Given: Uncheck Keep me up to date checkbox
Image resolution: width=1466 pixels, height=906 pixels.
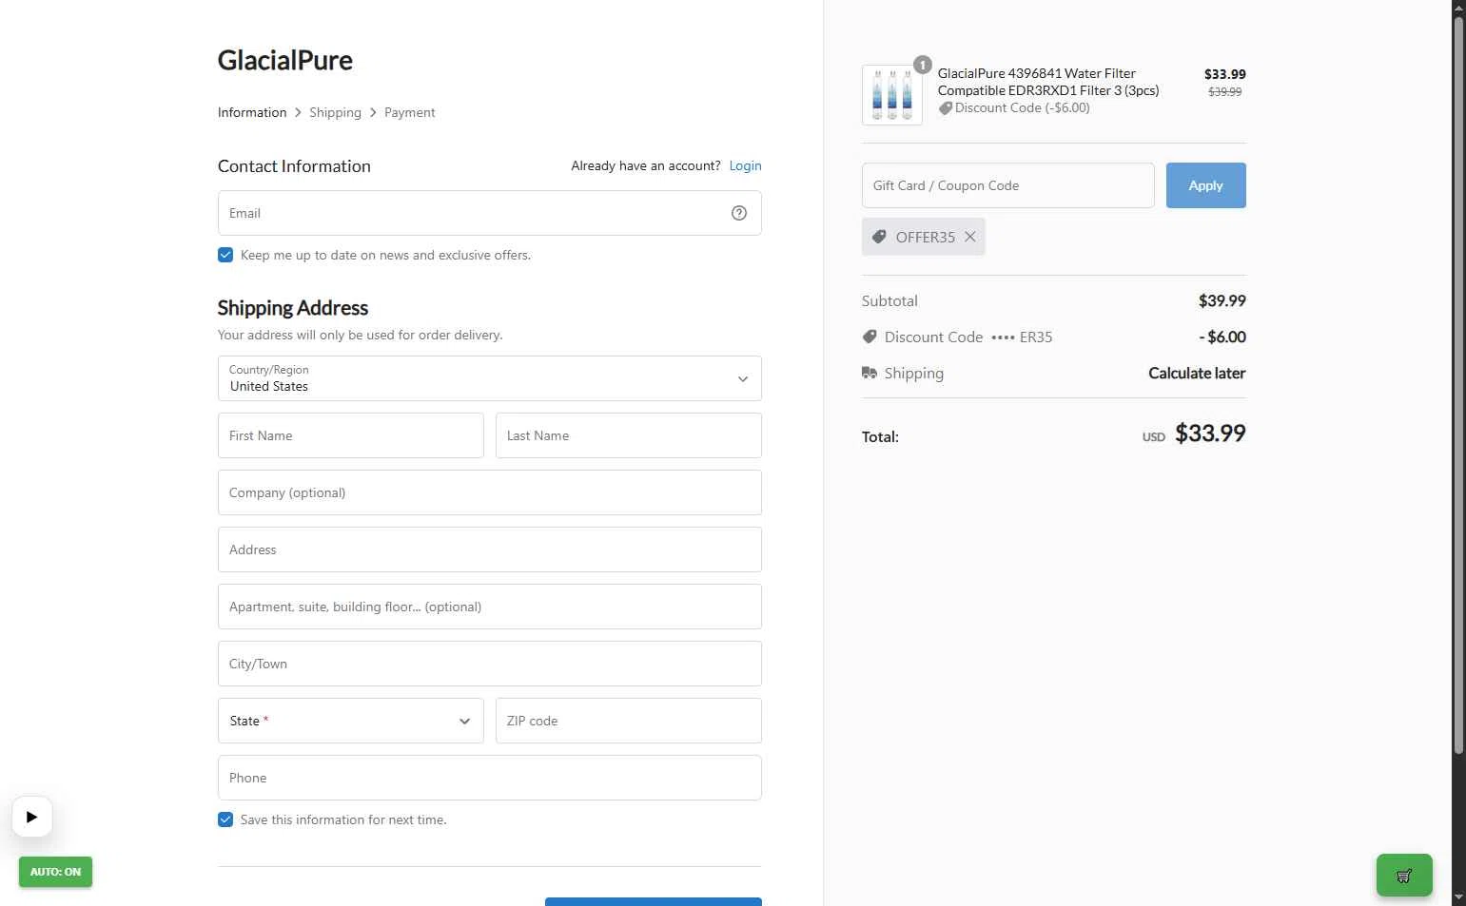Looking at the screenshot, I should (225, 255).
